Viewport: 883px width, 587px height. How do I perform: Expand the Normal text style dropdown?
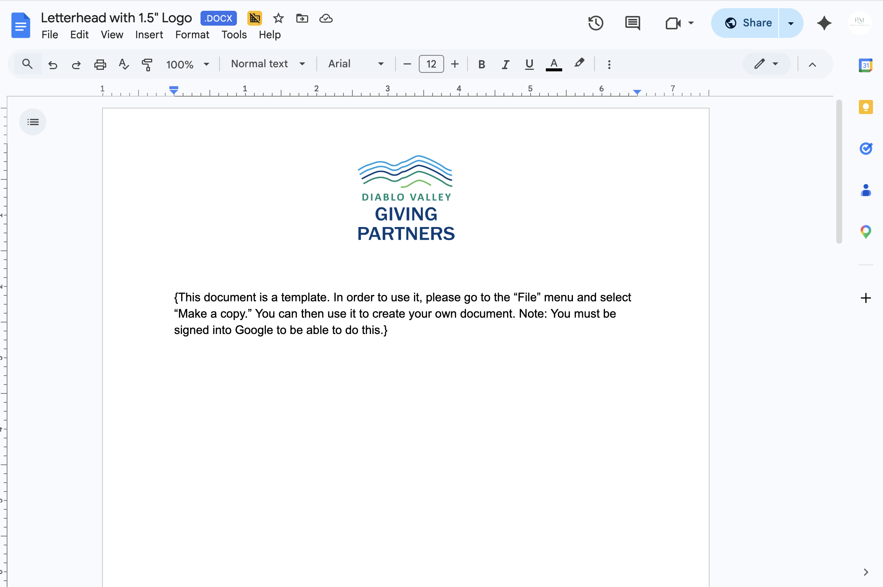tap(268, 64)
